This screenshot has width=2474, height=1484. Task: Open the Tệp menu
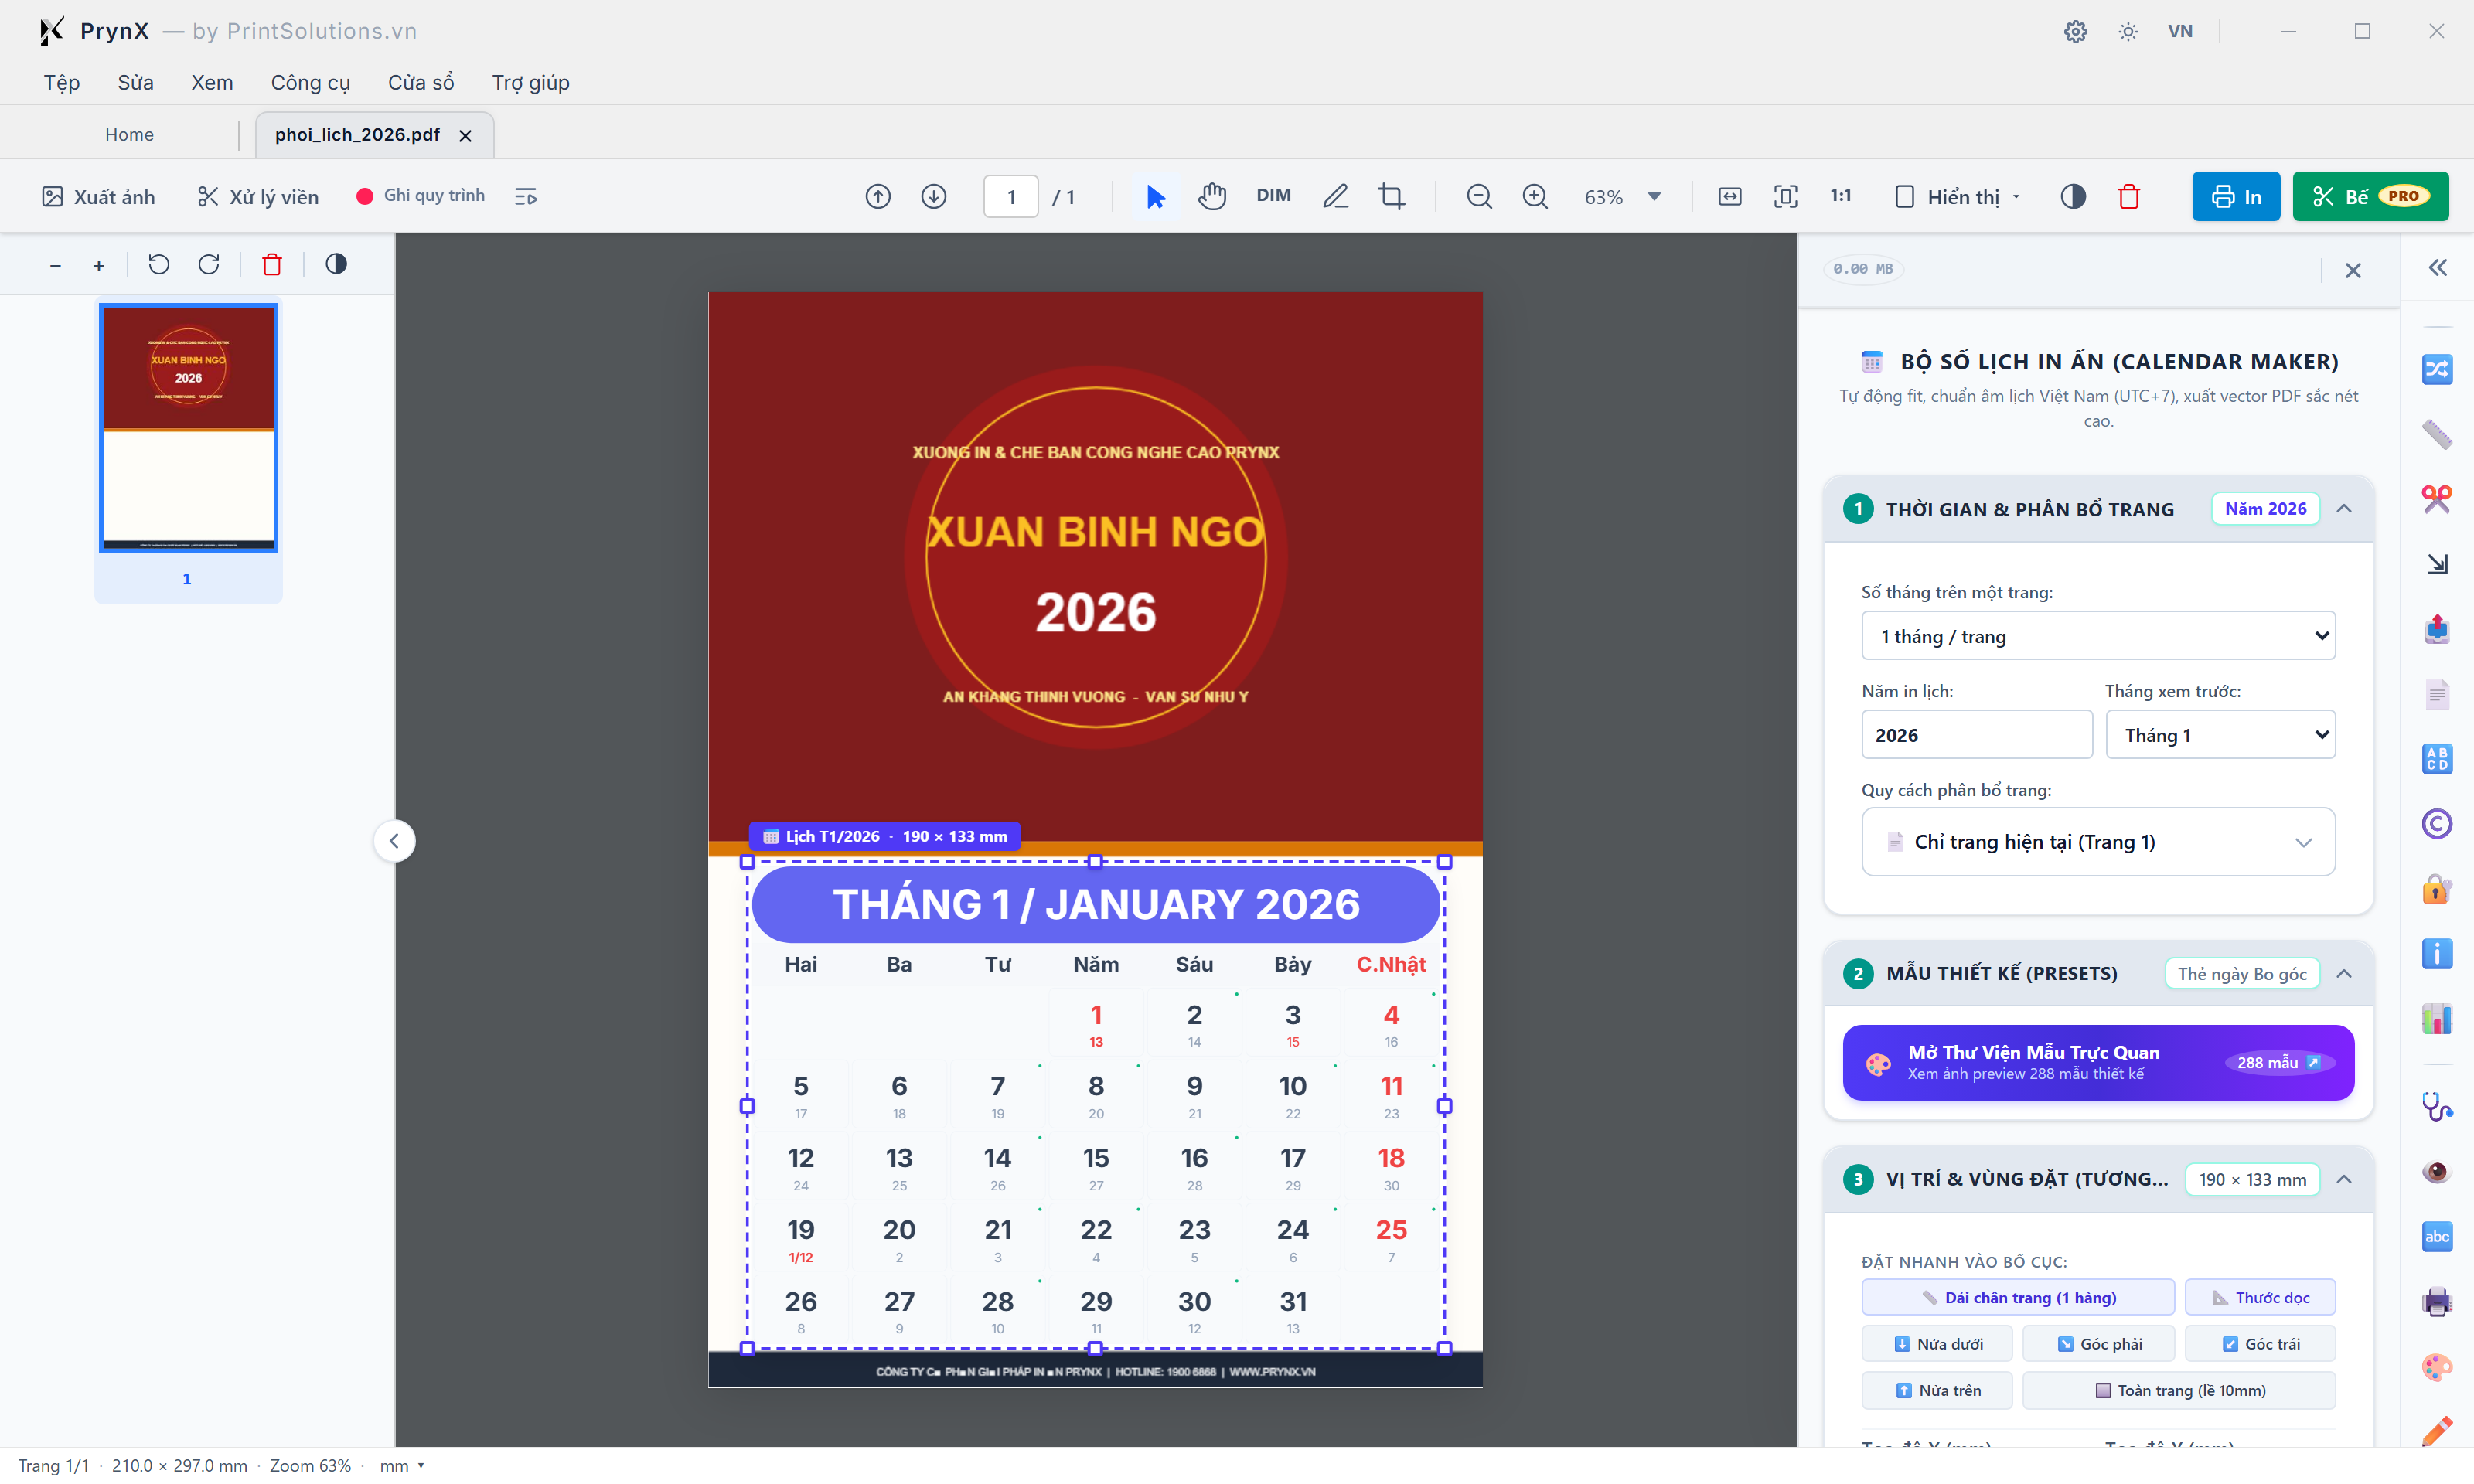point(62,82)
